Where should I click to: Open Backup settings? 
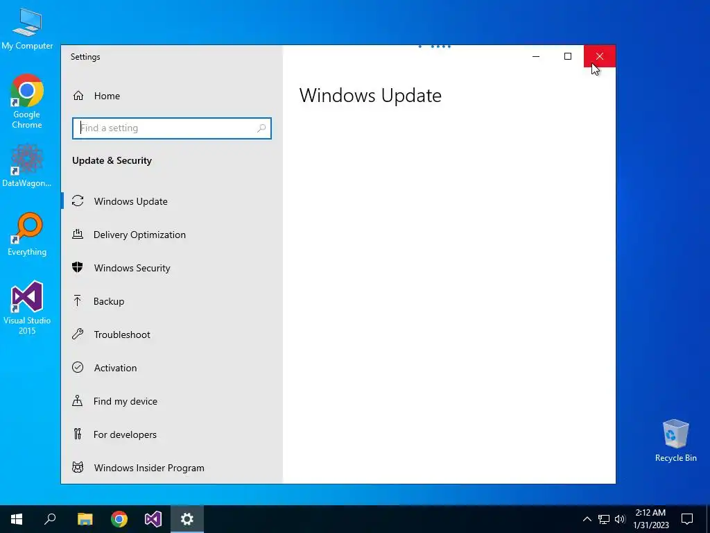point(172,301)
